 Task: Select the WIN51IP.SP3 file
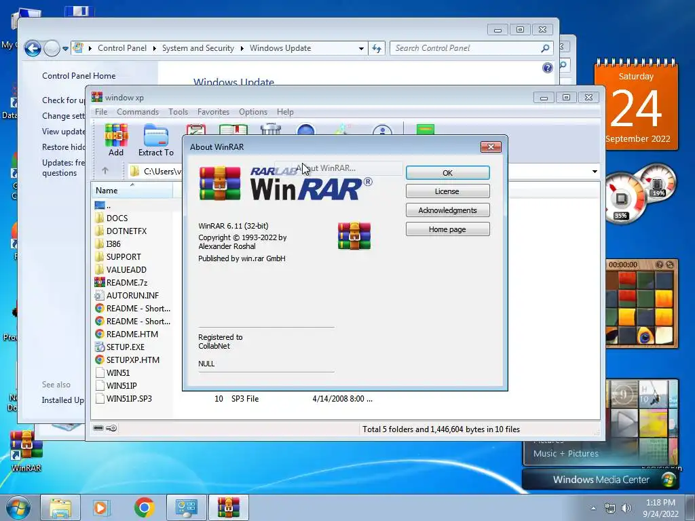tap(124, 398)
